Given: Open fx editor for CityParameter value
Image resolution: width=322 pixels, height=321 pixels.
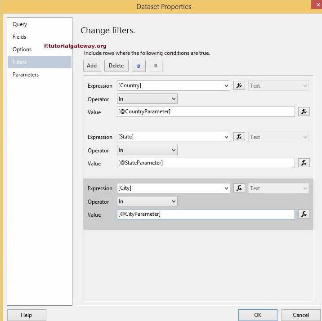Looking at the screenshot, I should 304,214.
